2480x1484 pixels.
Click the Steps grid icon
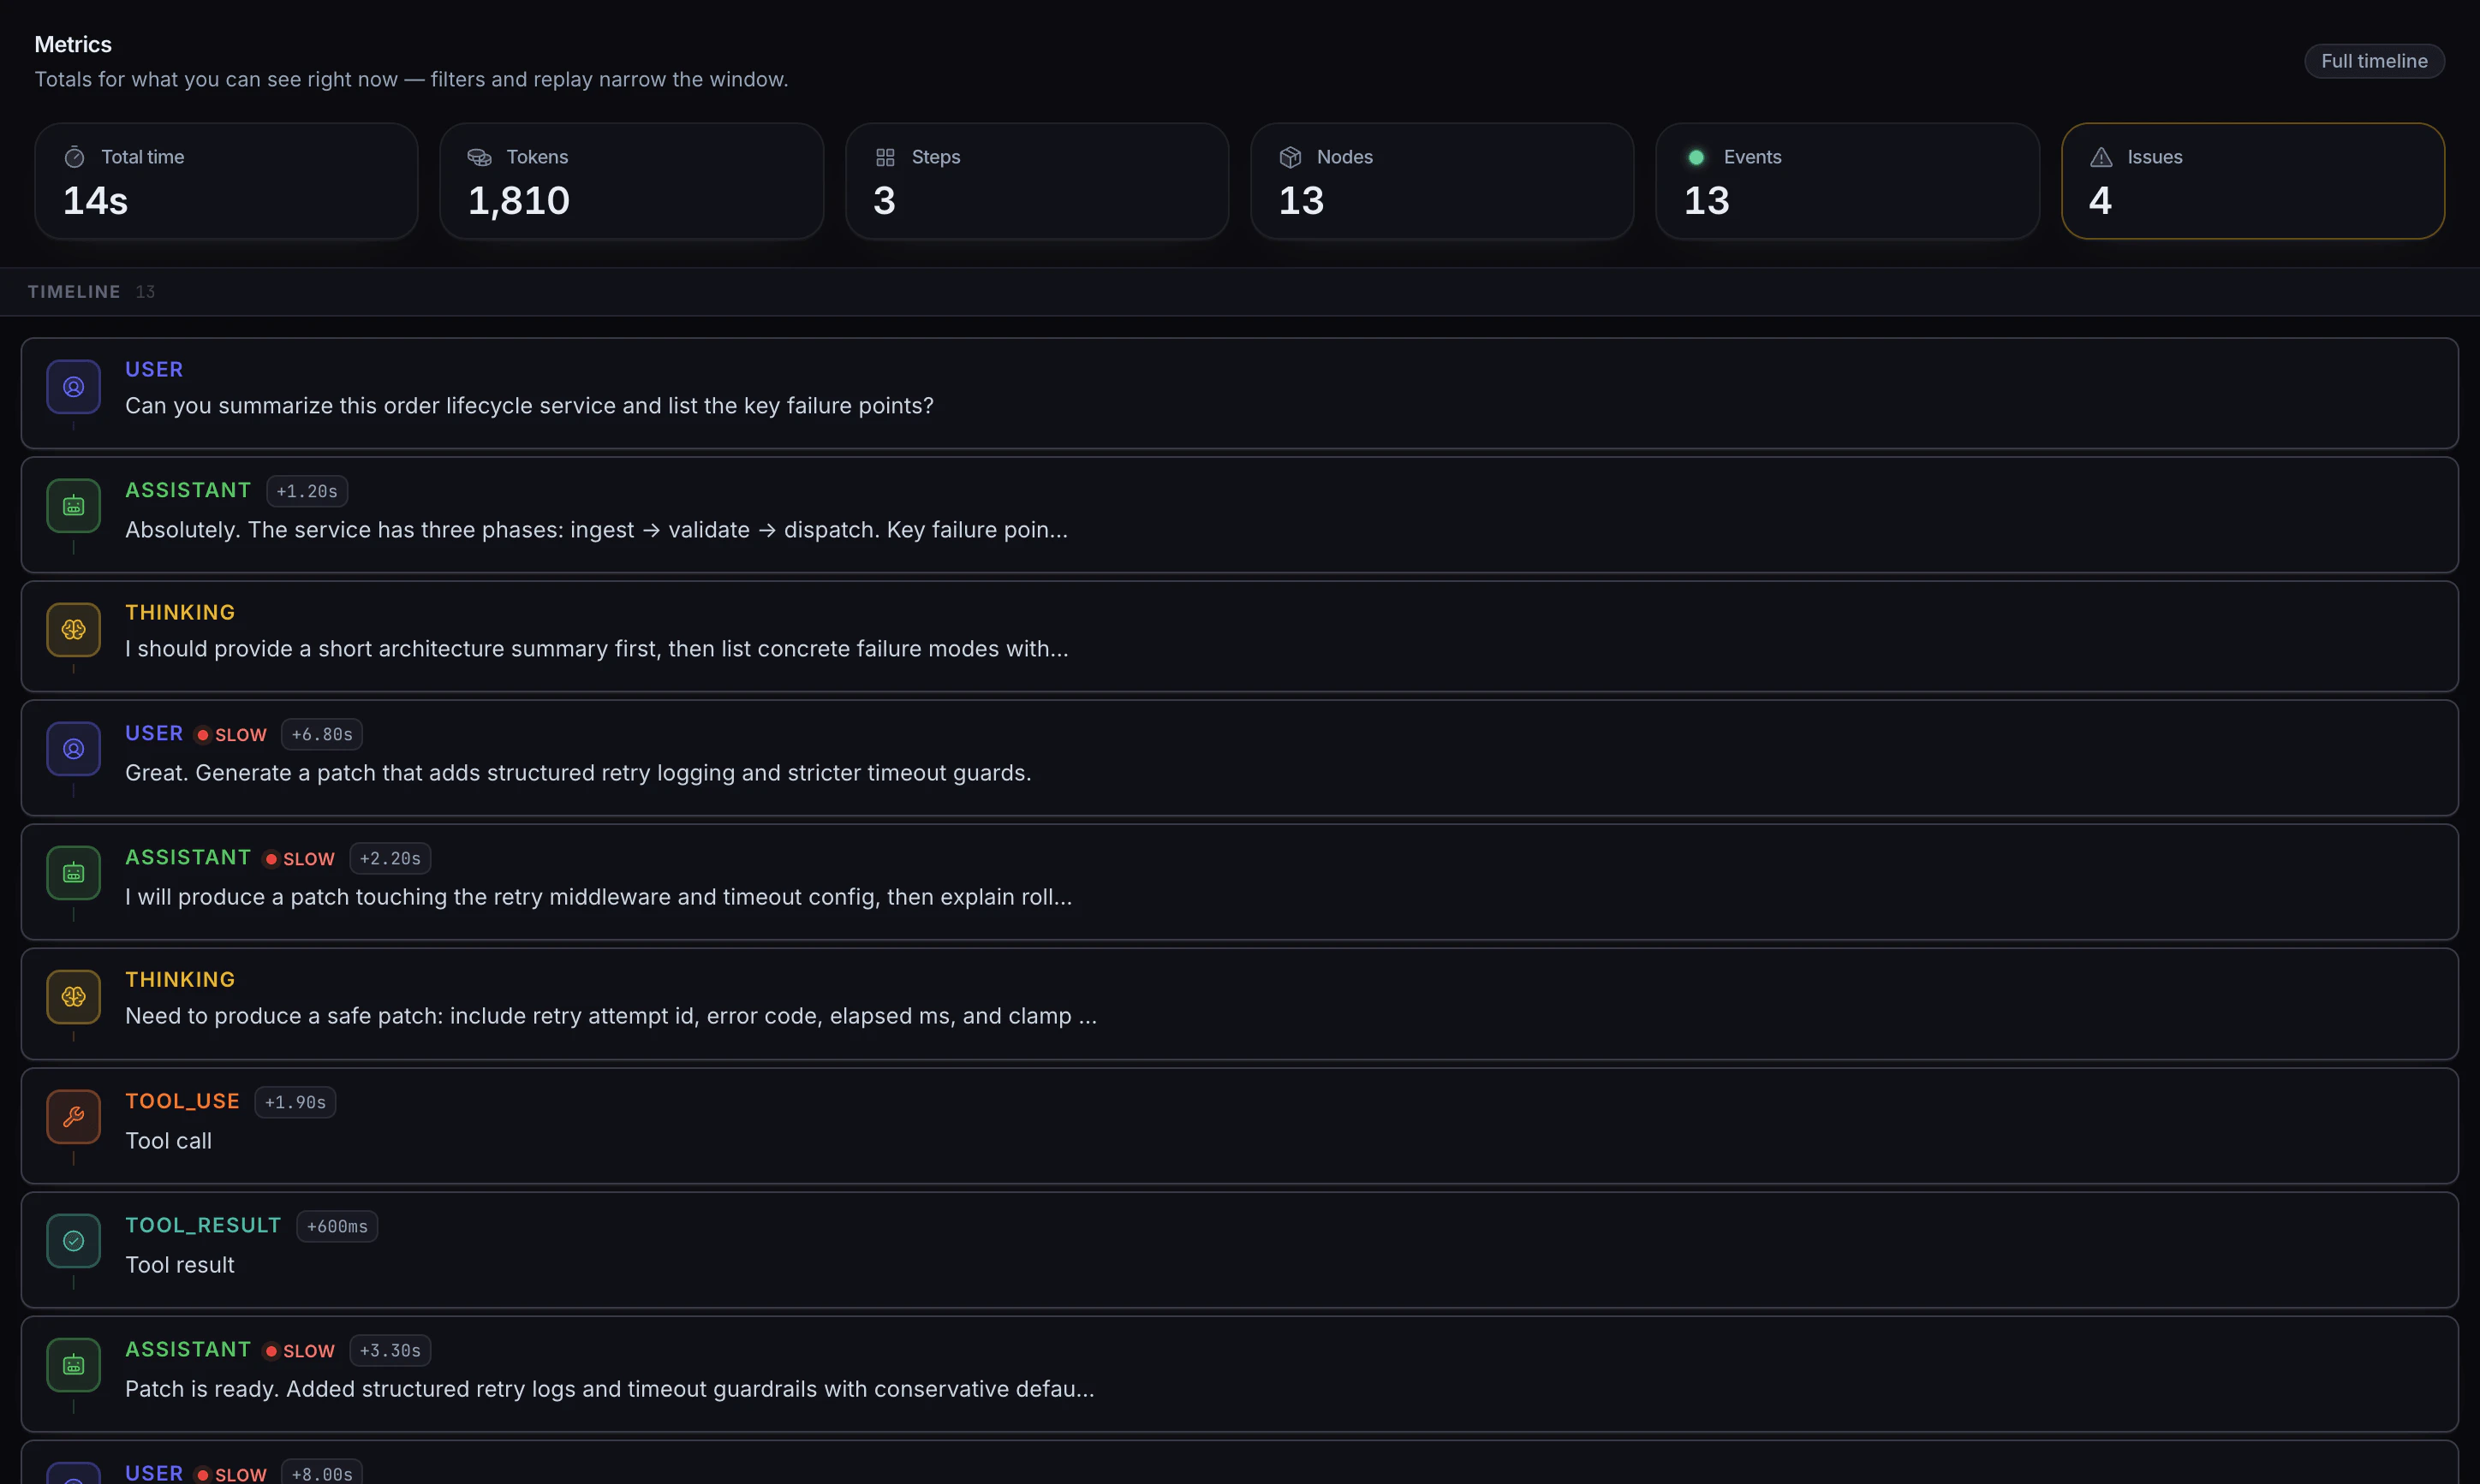[886, 157]
